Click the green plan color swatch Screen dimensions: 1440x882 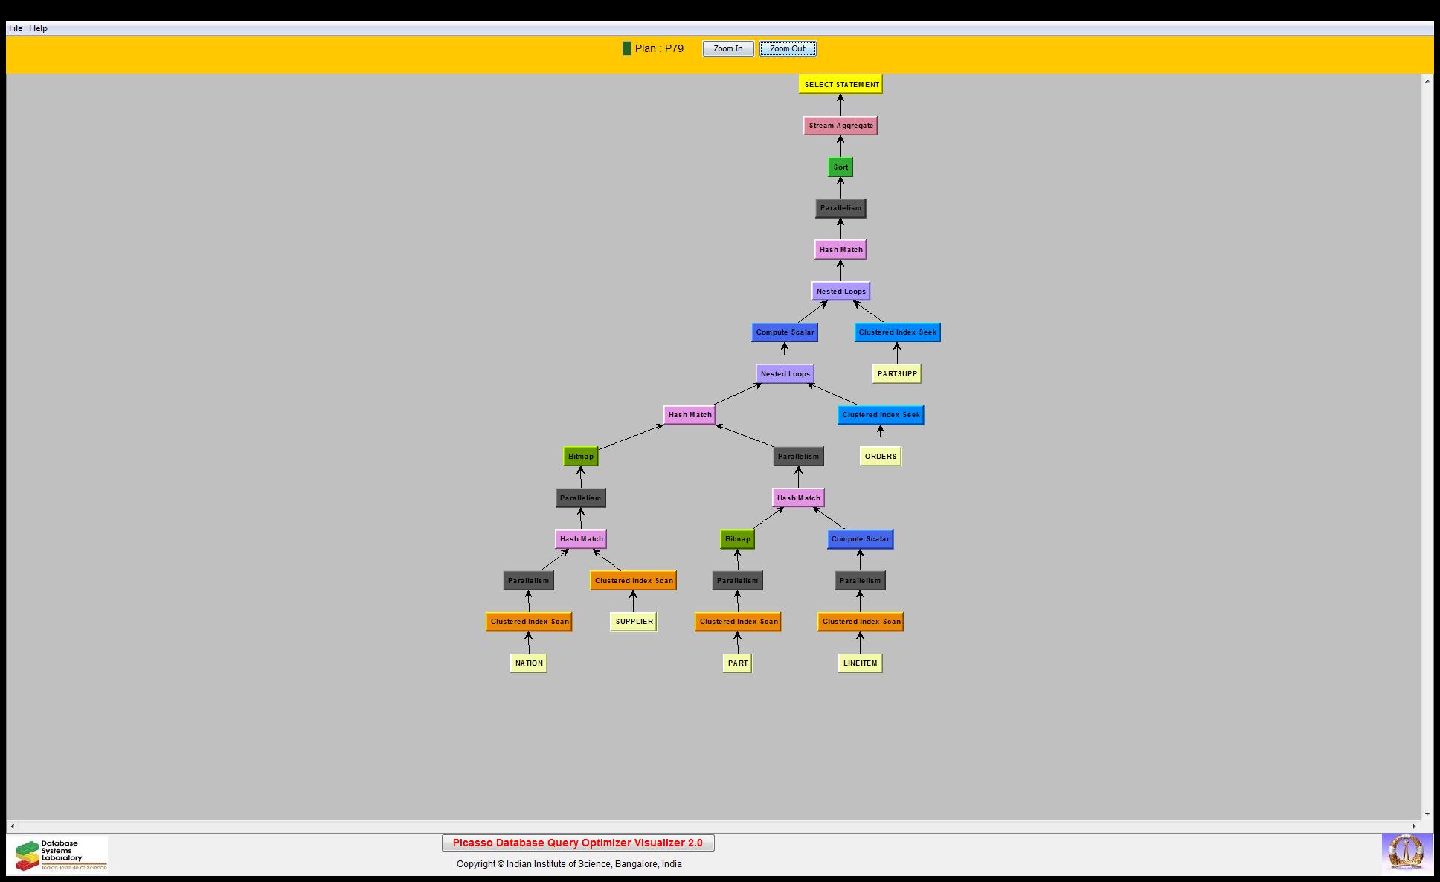626,48
